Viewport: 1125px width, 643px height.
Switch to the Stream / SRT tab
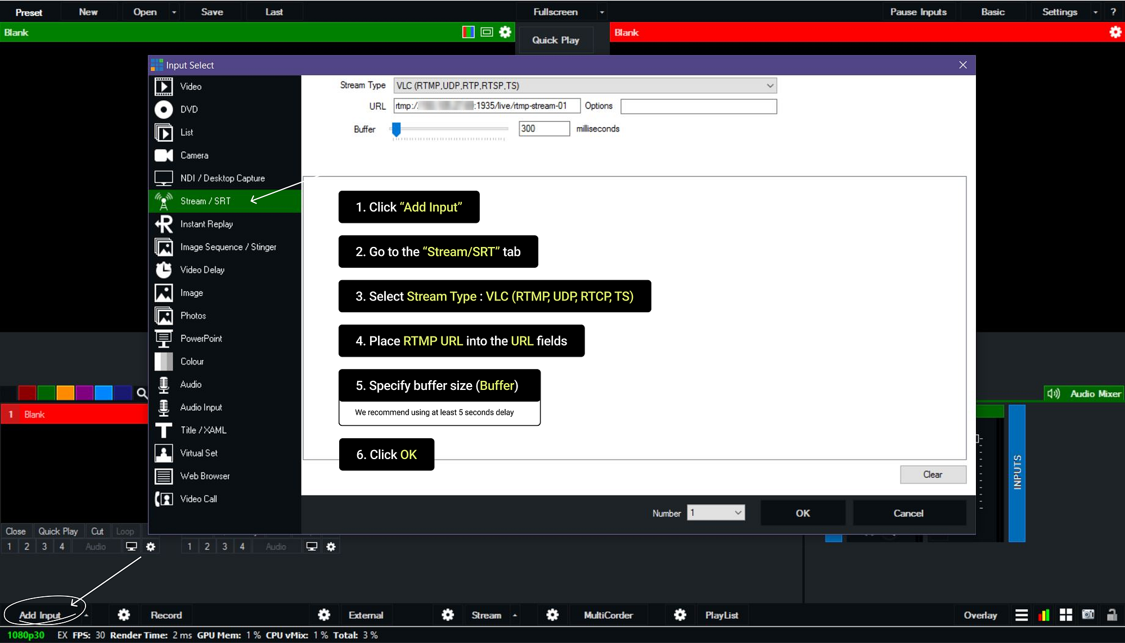point(224,201)
